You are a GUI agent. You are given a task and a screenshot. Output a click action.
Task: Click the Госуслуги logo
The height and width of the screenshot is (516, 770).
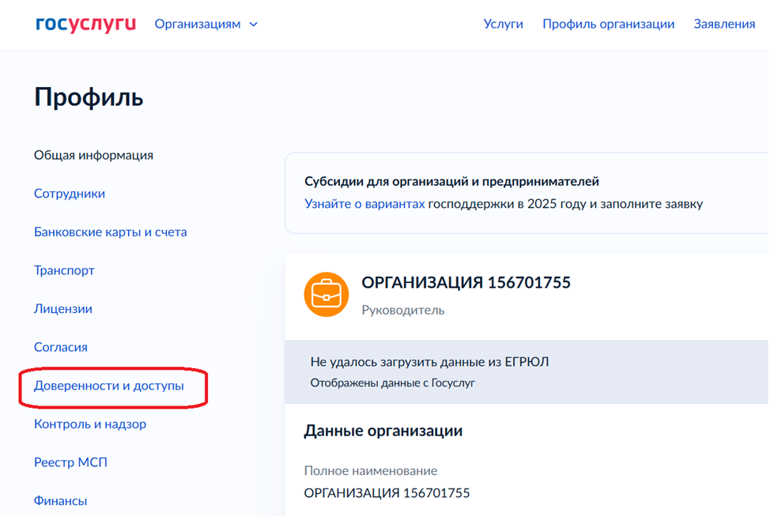pyautogui.click(x=85, y=24)
